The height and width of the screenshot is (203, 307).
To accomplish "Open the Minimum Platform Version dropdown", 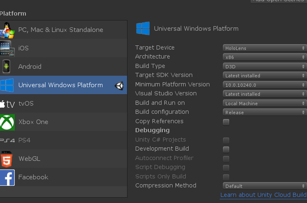I will tap(265, 85).
